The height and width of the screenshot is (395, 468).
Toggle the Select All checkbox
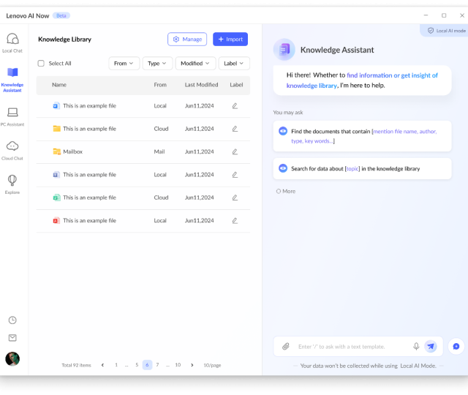(41, 64)
